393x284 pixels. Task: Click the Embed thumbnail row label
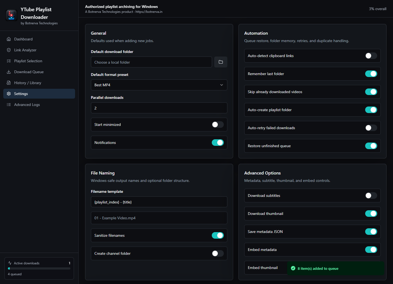(263, 268)
